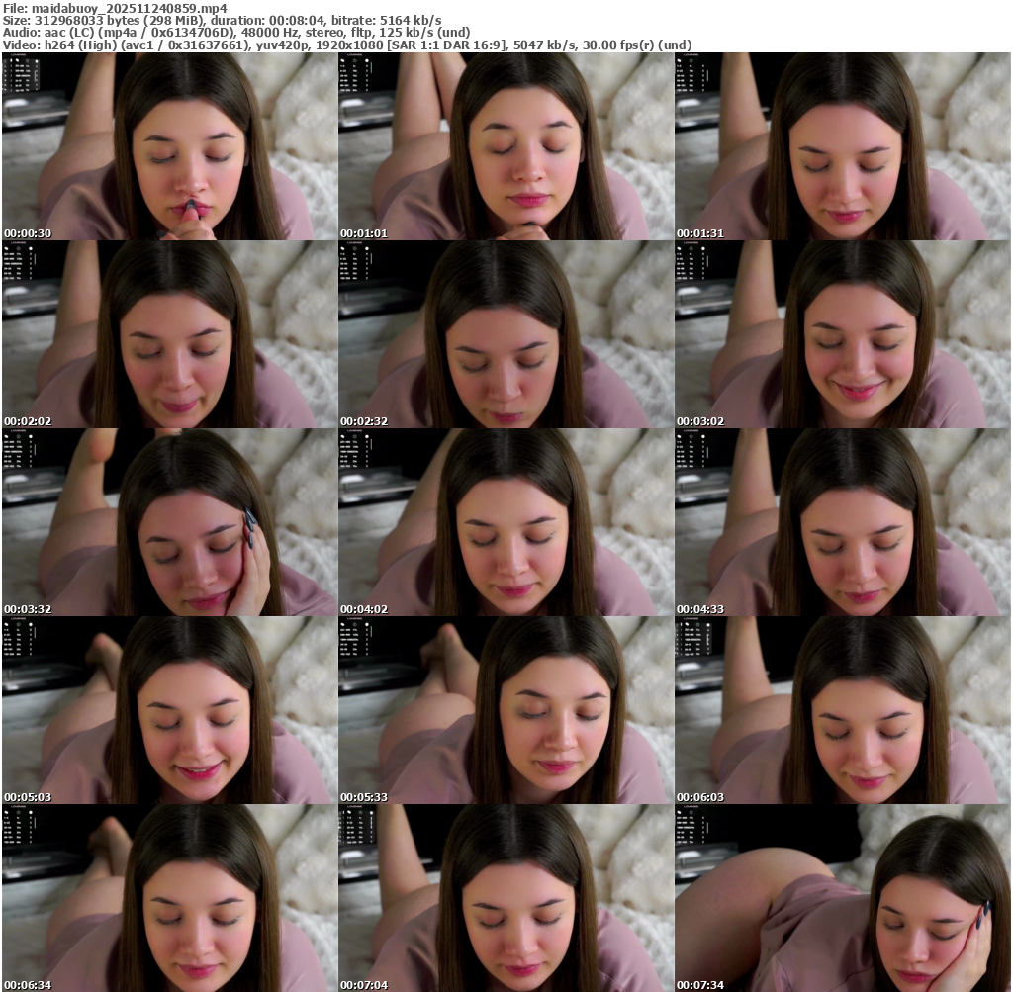Select the frame stamped 00:01:01
Screen dimensions: 1013x992
[x=506, y=146]
